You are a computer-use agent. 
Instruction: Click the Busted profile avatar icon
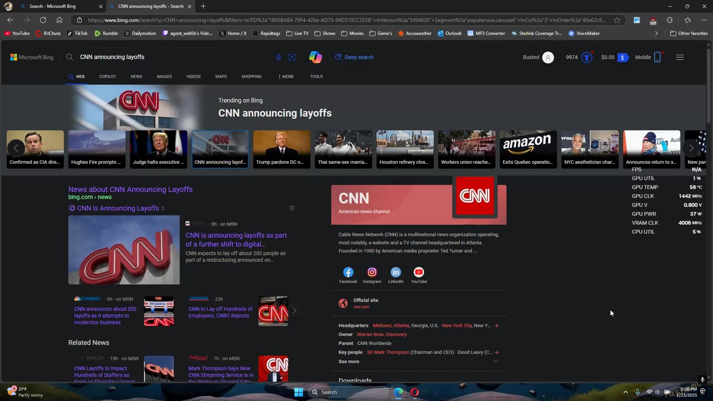548,57
